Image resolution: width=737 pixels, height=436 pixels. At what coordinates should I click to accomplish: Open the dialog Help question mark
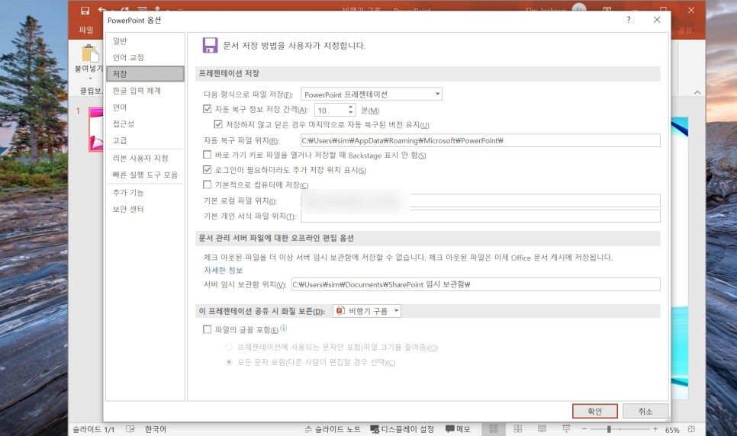(x=629, y=20)
